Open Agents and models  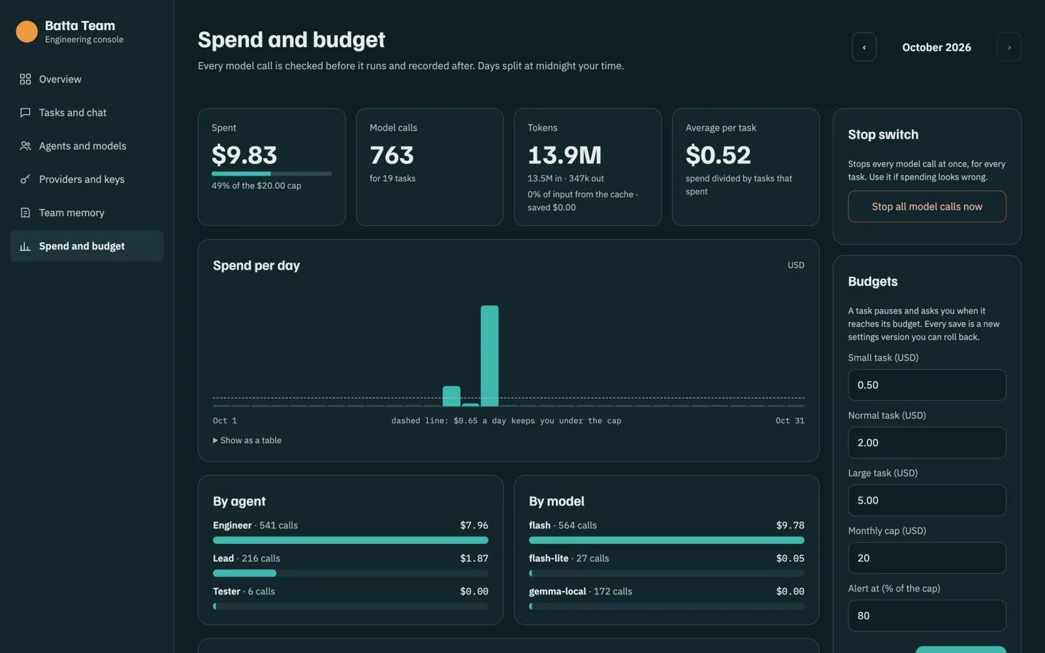[87, 146]
